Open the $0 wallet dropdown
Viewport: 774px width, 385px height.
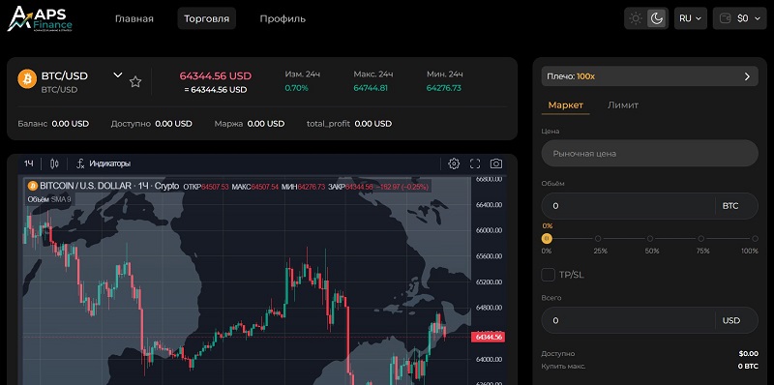pos(739,18)
